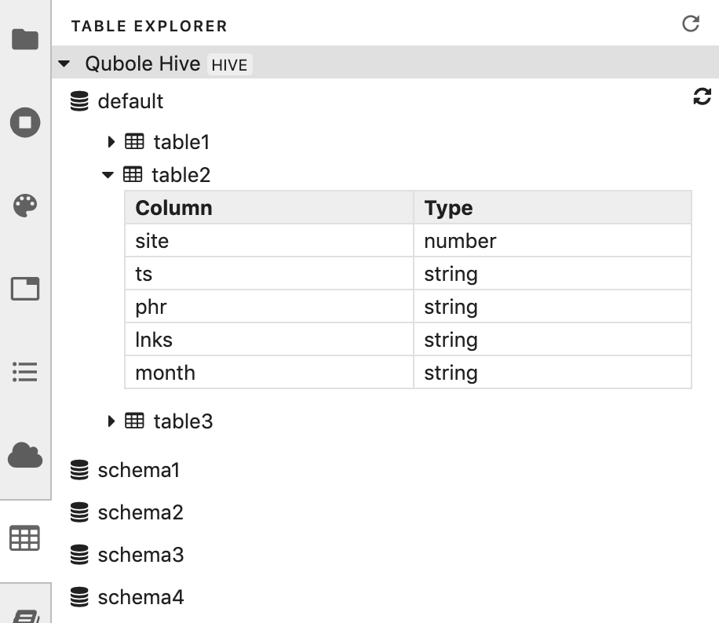Collapse the Qubole Hive connection
The image size is (719, 623).
pos(63,64)
